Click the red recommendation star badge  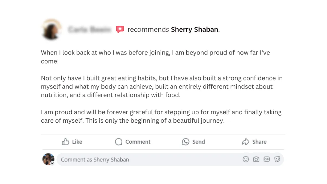pos(120,29)
